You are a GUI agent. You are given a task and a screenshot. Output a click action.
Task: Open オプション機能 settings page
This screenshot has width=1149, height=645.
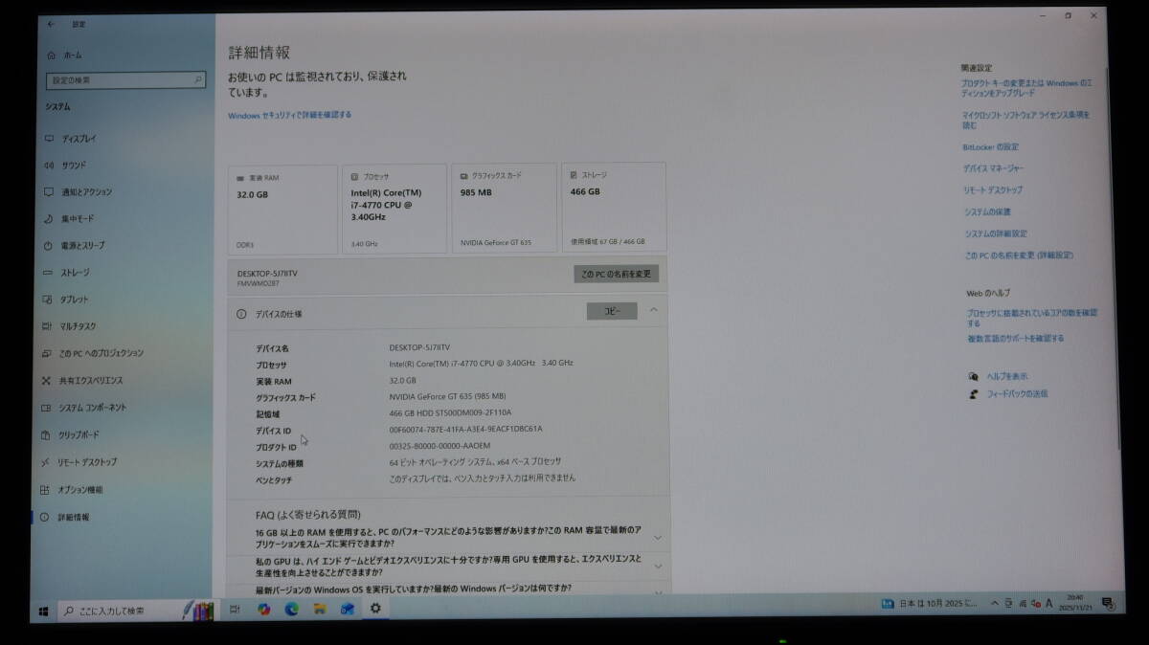[73, 489]
